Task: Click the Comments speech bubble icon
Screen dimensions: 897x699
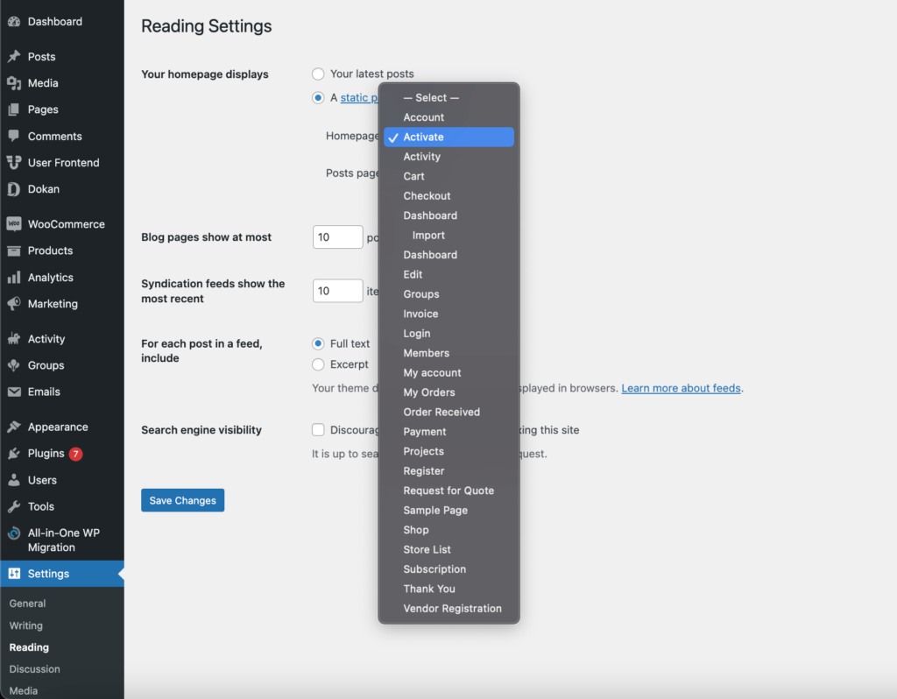Action: click(14, 136)
